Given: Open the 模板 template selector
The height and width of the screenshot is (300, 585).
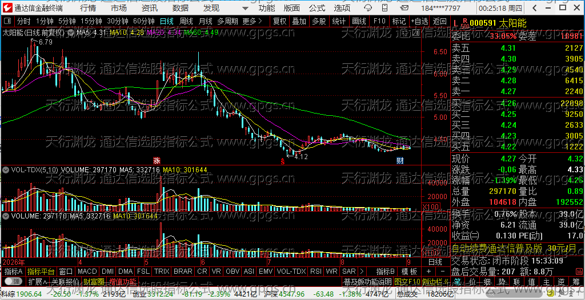Looking at the screenshot, I should 409,271.
